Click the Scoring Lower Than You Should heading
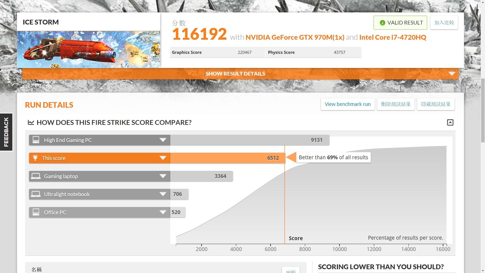The image size is (485, 273). [381, 267]
